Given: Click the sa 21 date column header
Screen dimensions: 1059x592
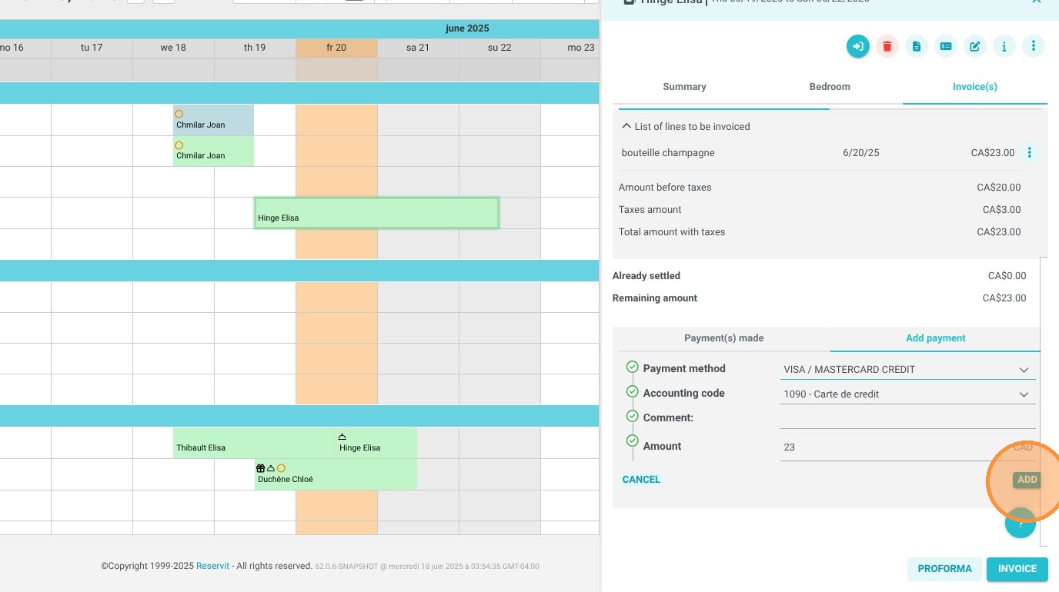Looking at the screenshot, I should (418, 48).
